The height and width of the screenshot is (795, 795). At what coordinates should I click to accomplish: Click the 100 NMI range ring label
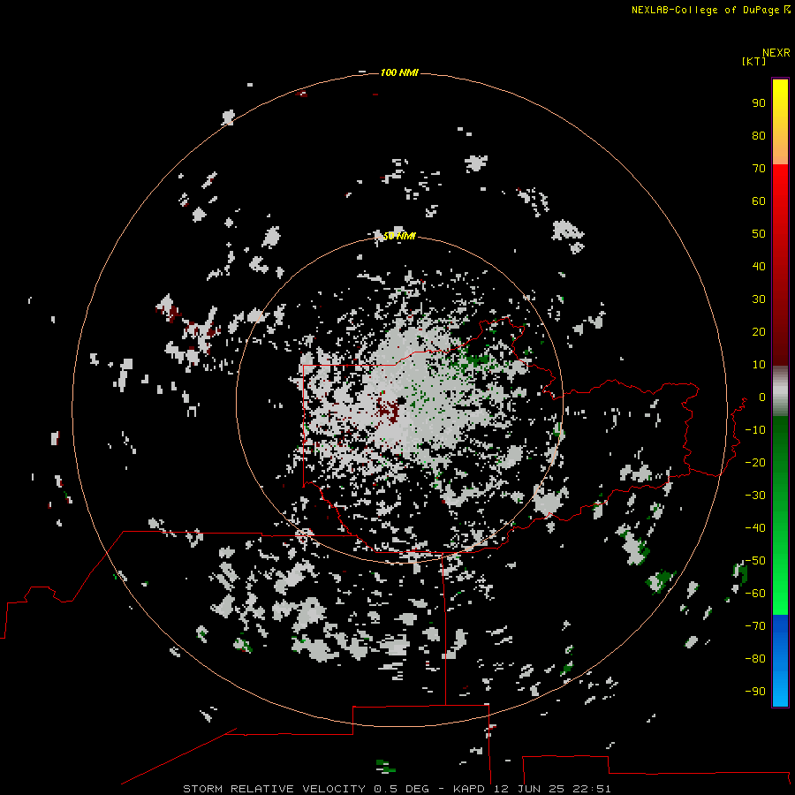pyautogui.click(x=399, y=73)
